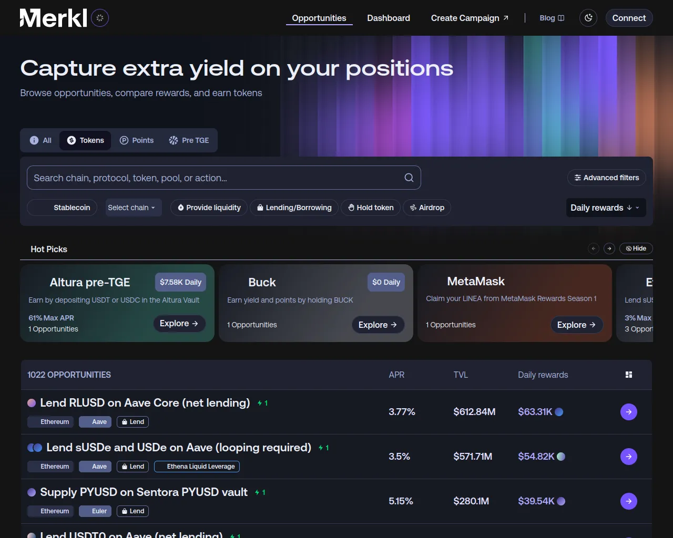Open the Blog link
Screen dimensions: 673x538
(552, 18)
